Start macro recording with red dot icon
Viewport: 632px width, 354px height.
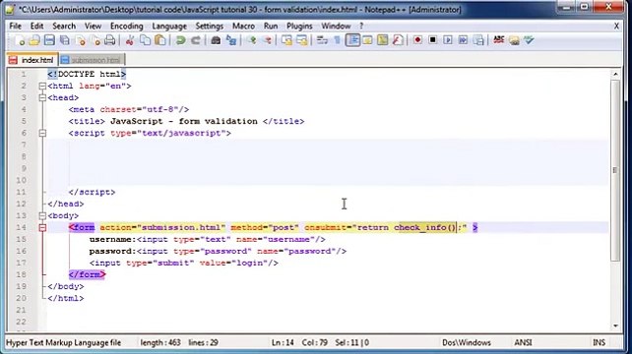[x=417, y=40]
